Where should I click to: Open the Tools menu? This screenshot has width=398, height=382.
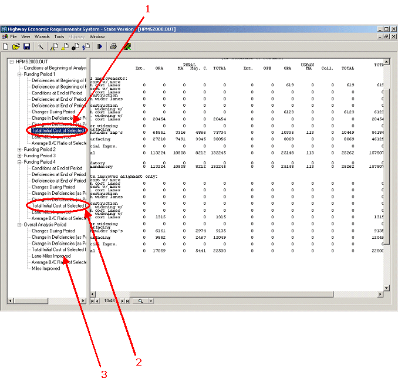click(x=59, y=37)
